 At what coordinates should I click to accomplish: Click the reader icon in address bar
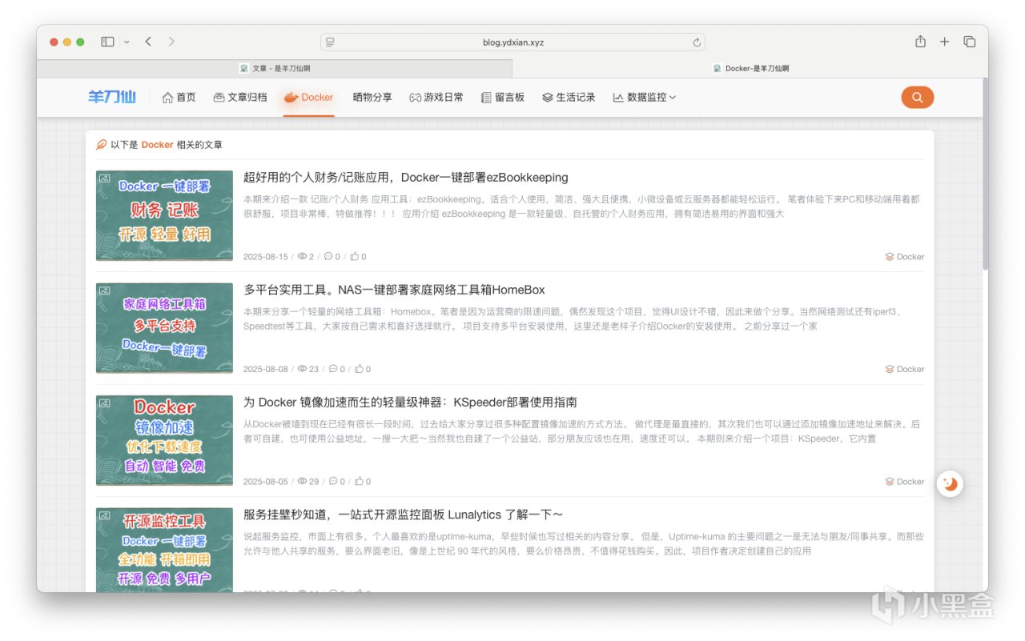pyautogui.click(x=330, y=42)
